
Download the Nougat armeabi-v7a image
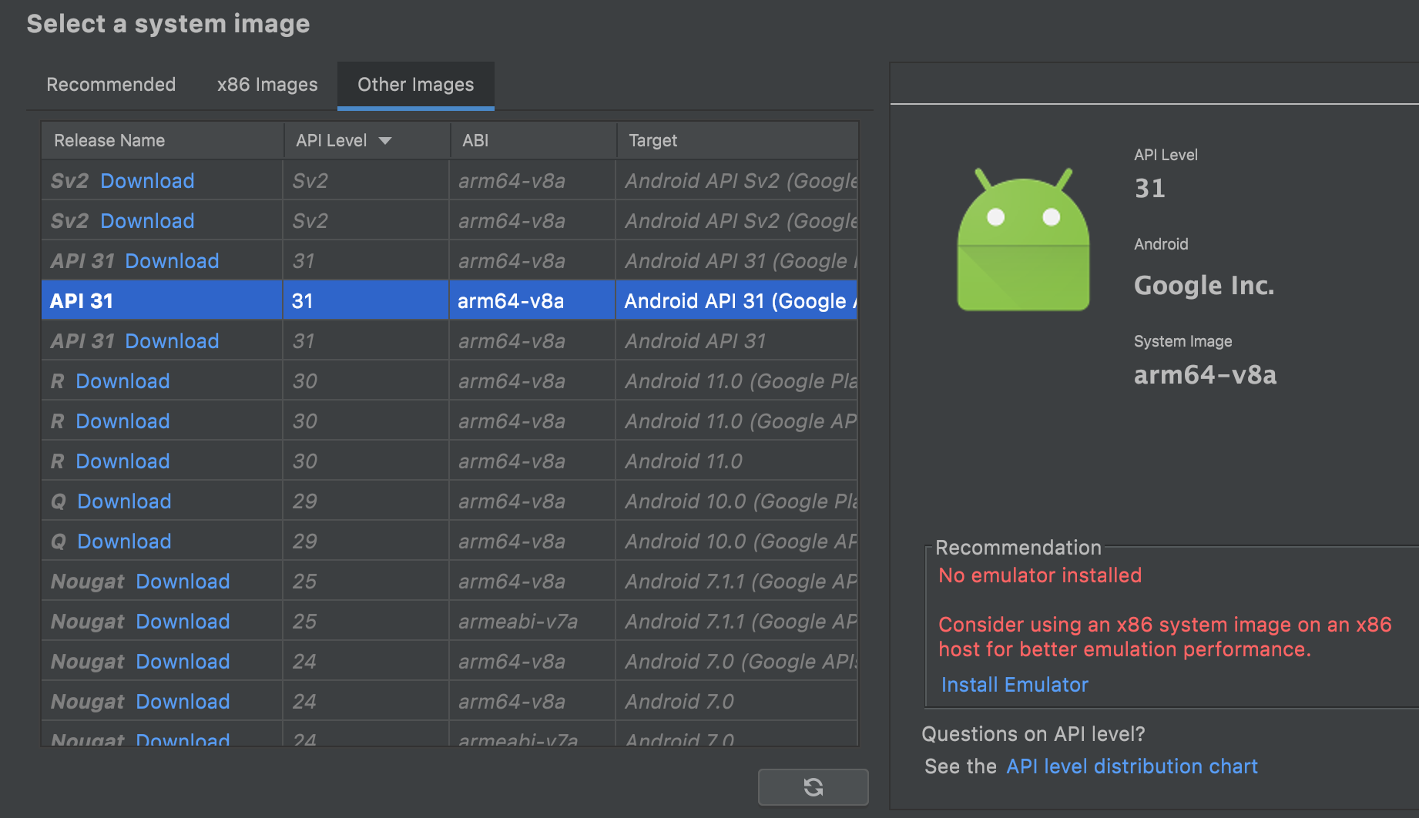pos(183,621)
